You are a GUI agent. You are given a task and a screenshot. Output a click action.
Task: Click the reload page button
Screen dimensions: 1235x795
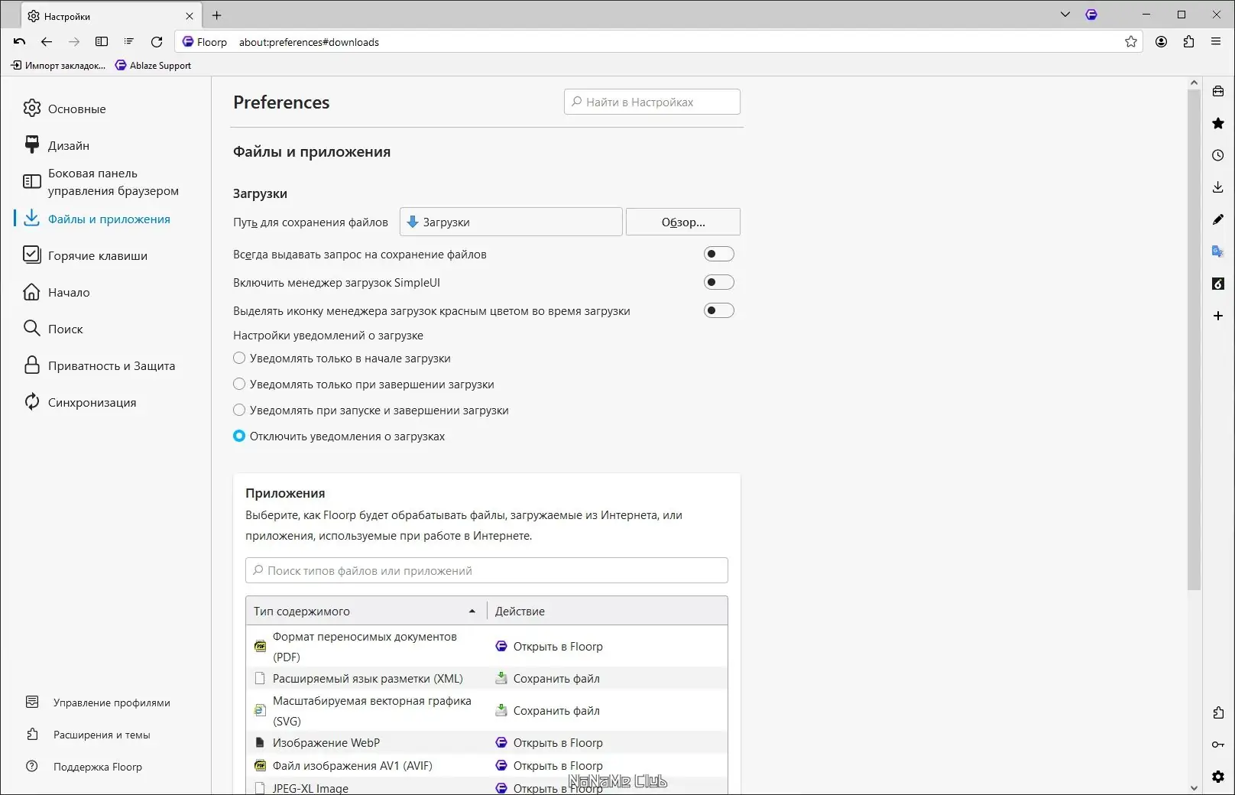click(157, 42)
